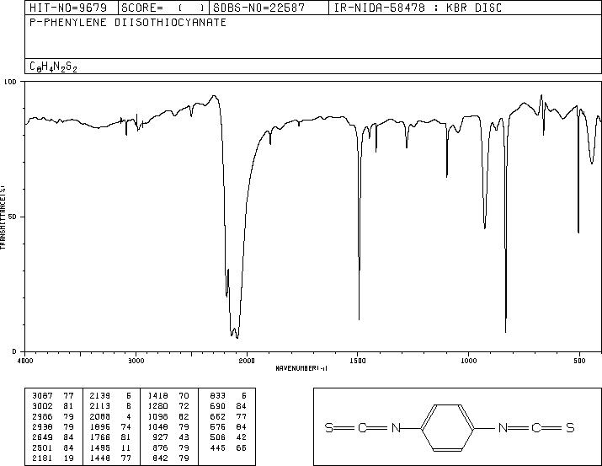Click the left sulfur atom in structure
Viewport: 602px width, 466px height.
click(329, 427)
